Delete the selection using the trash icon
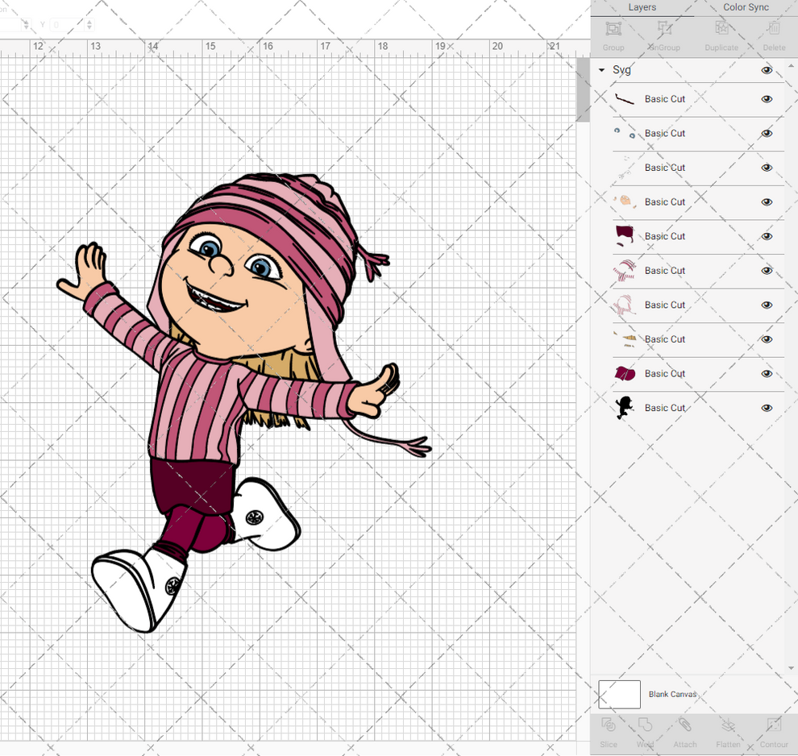 click(x=773, y=32)
